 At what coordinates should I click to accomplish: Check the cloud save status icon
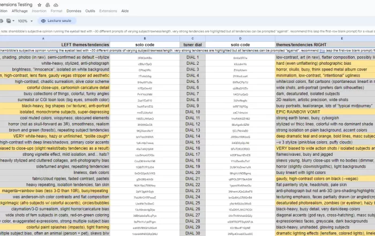56,5
